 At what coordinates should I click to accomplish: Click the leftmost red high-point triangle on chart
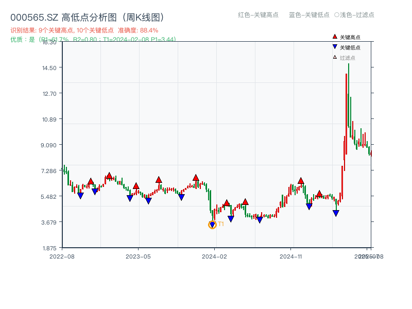[x=91, y=181]
